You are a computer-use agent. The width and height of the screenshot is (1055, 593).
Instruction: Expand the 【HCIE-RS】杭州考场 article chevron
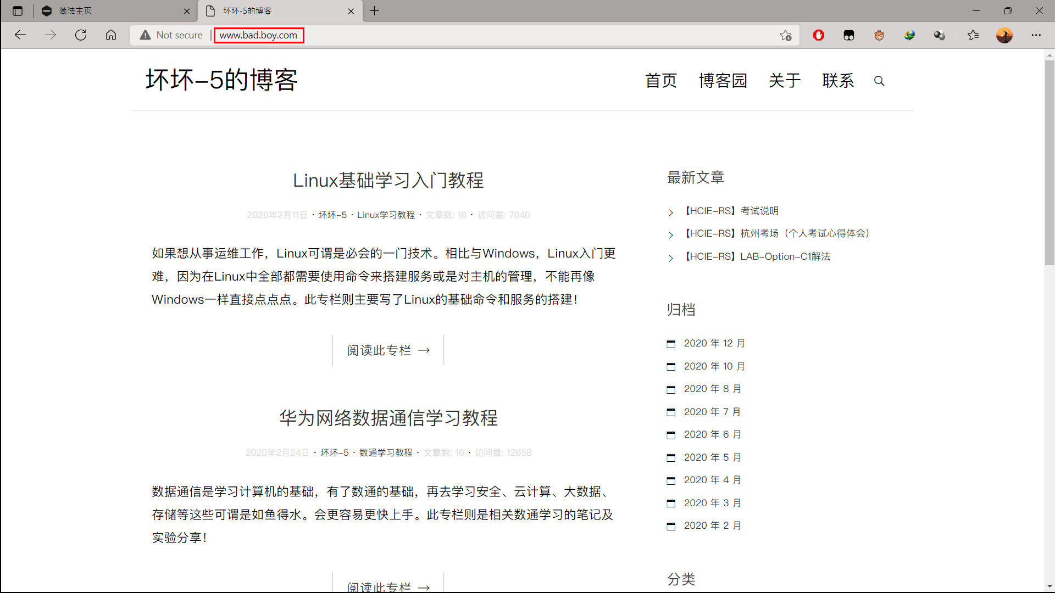[671, 235]
